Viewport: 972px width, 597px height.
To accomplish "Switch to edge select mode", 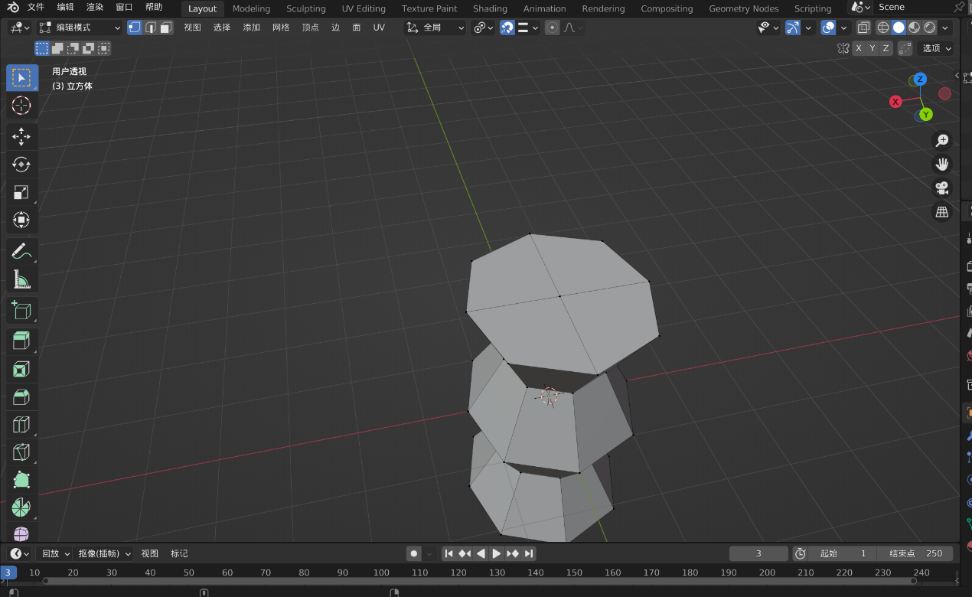I will 151,28.
